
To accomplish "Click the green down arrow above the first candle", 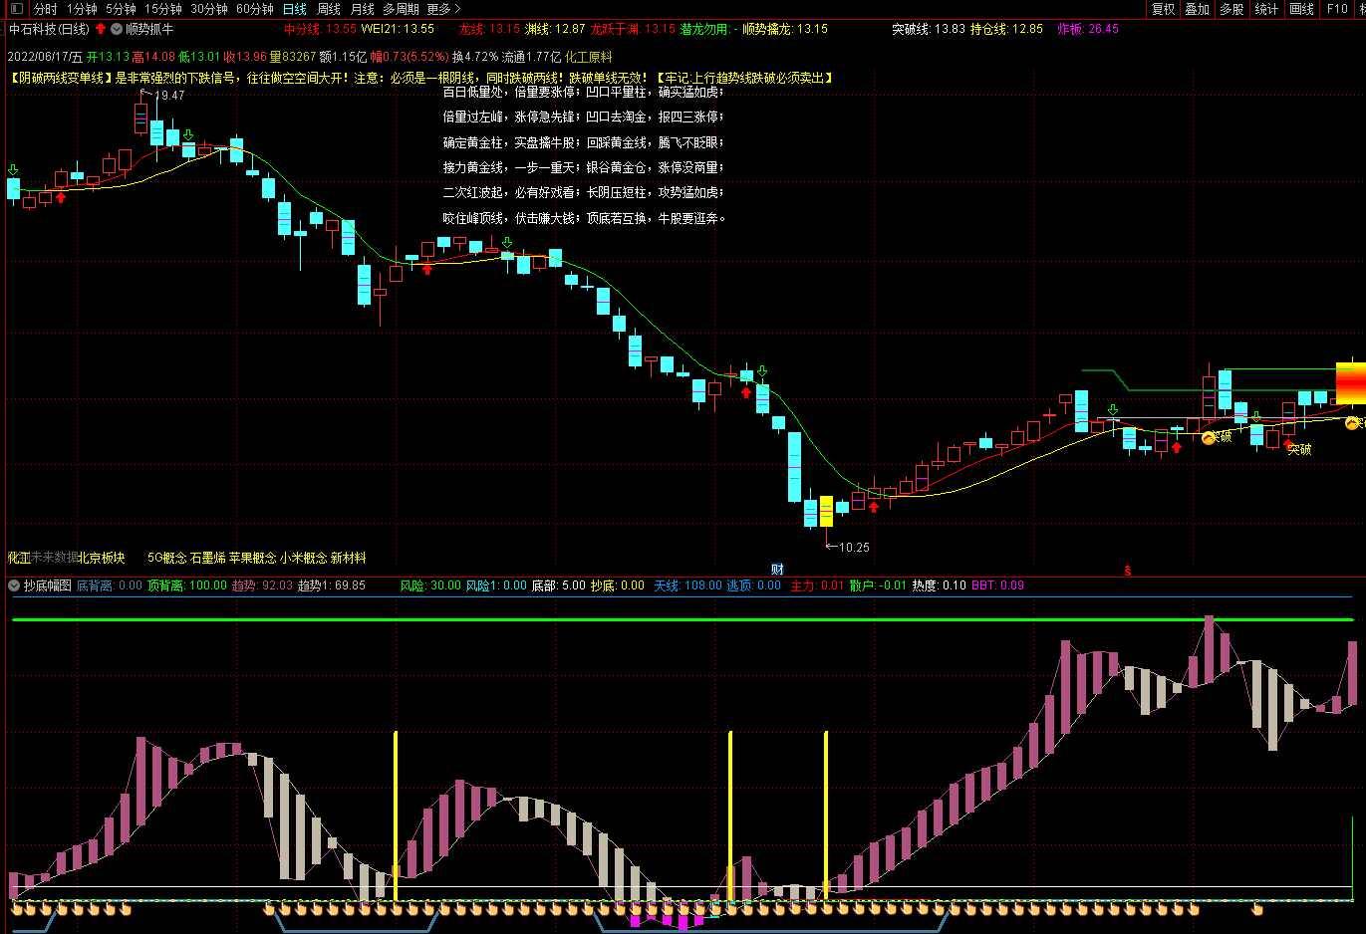I will tap(13, 170).
